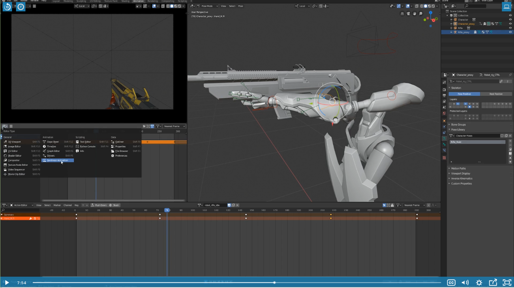Hide Rifle_proxy using its eye icon
This screenshot has height=288, width=514.
510,32
